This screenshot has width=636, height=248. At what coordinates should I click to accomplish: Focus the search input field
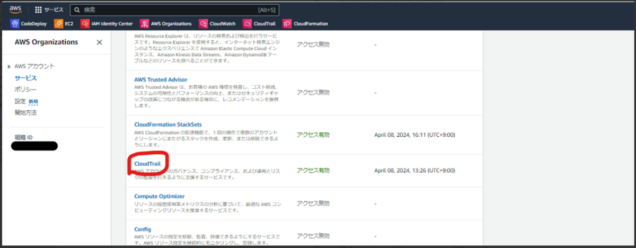click(x=174, y=10)
